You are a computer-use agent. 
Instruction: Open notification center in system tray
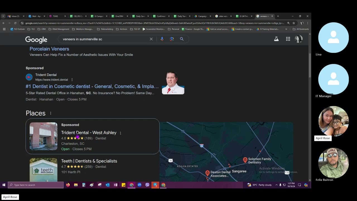[x=299, y=185]
